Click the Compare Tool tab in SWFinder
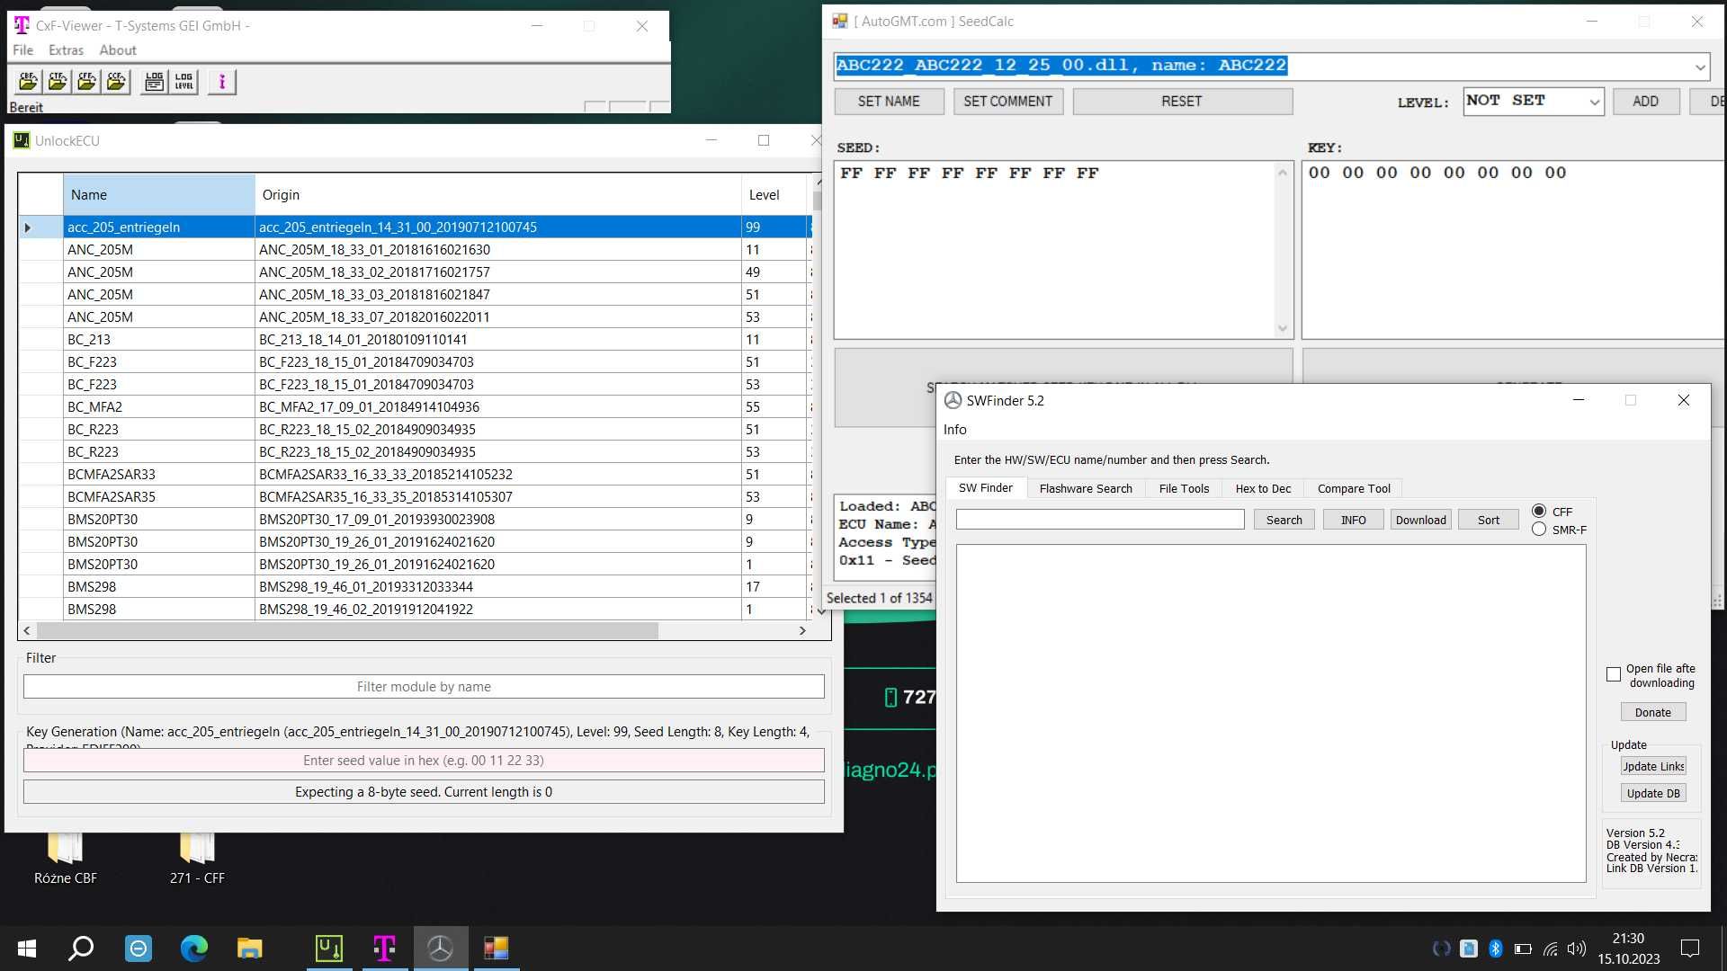 click(x=1354, y=488)
